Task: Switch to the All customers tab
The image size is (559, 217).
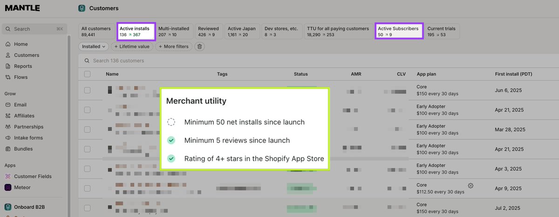Action: coord(96,31)
